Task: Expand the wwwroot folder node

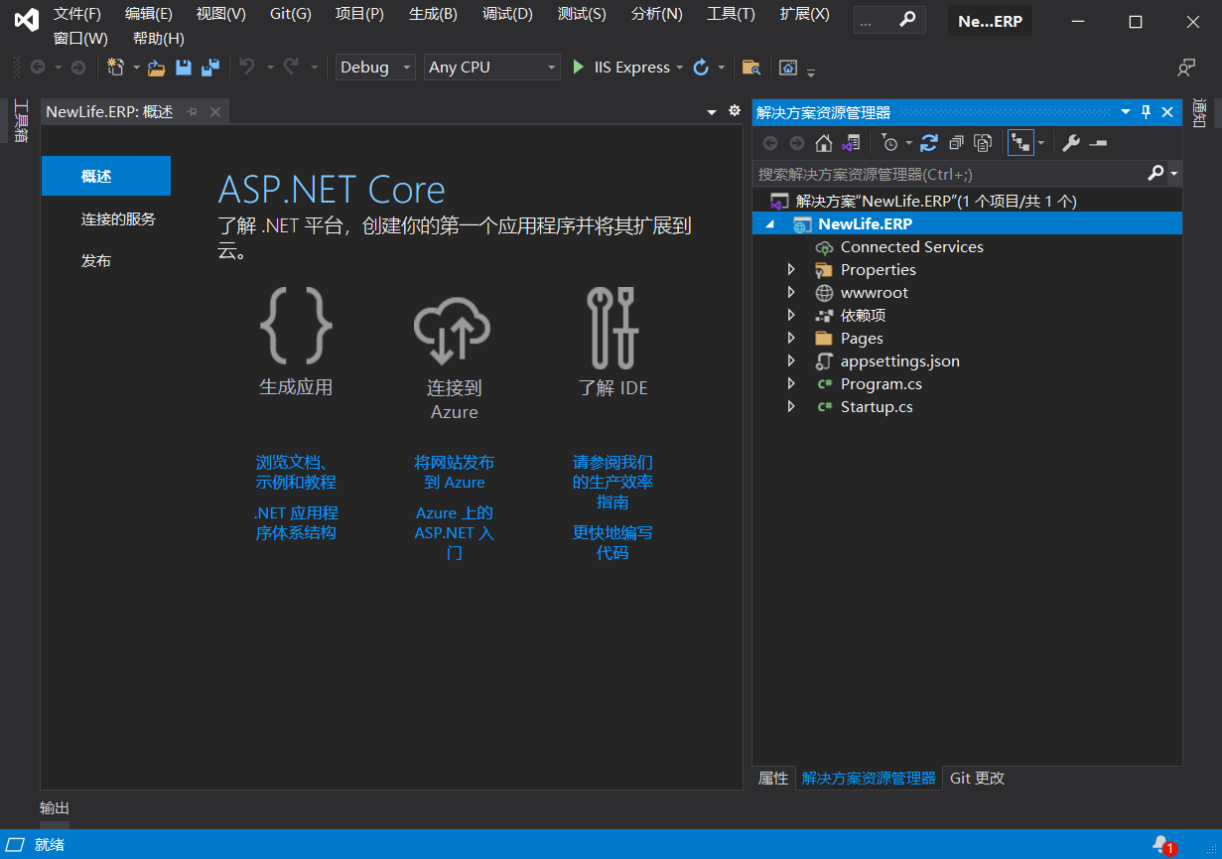Action: 791,293
